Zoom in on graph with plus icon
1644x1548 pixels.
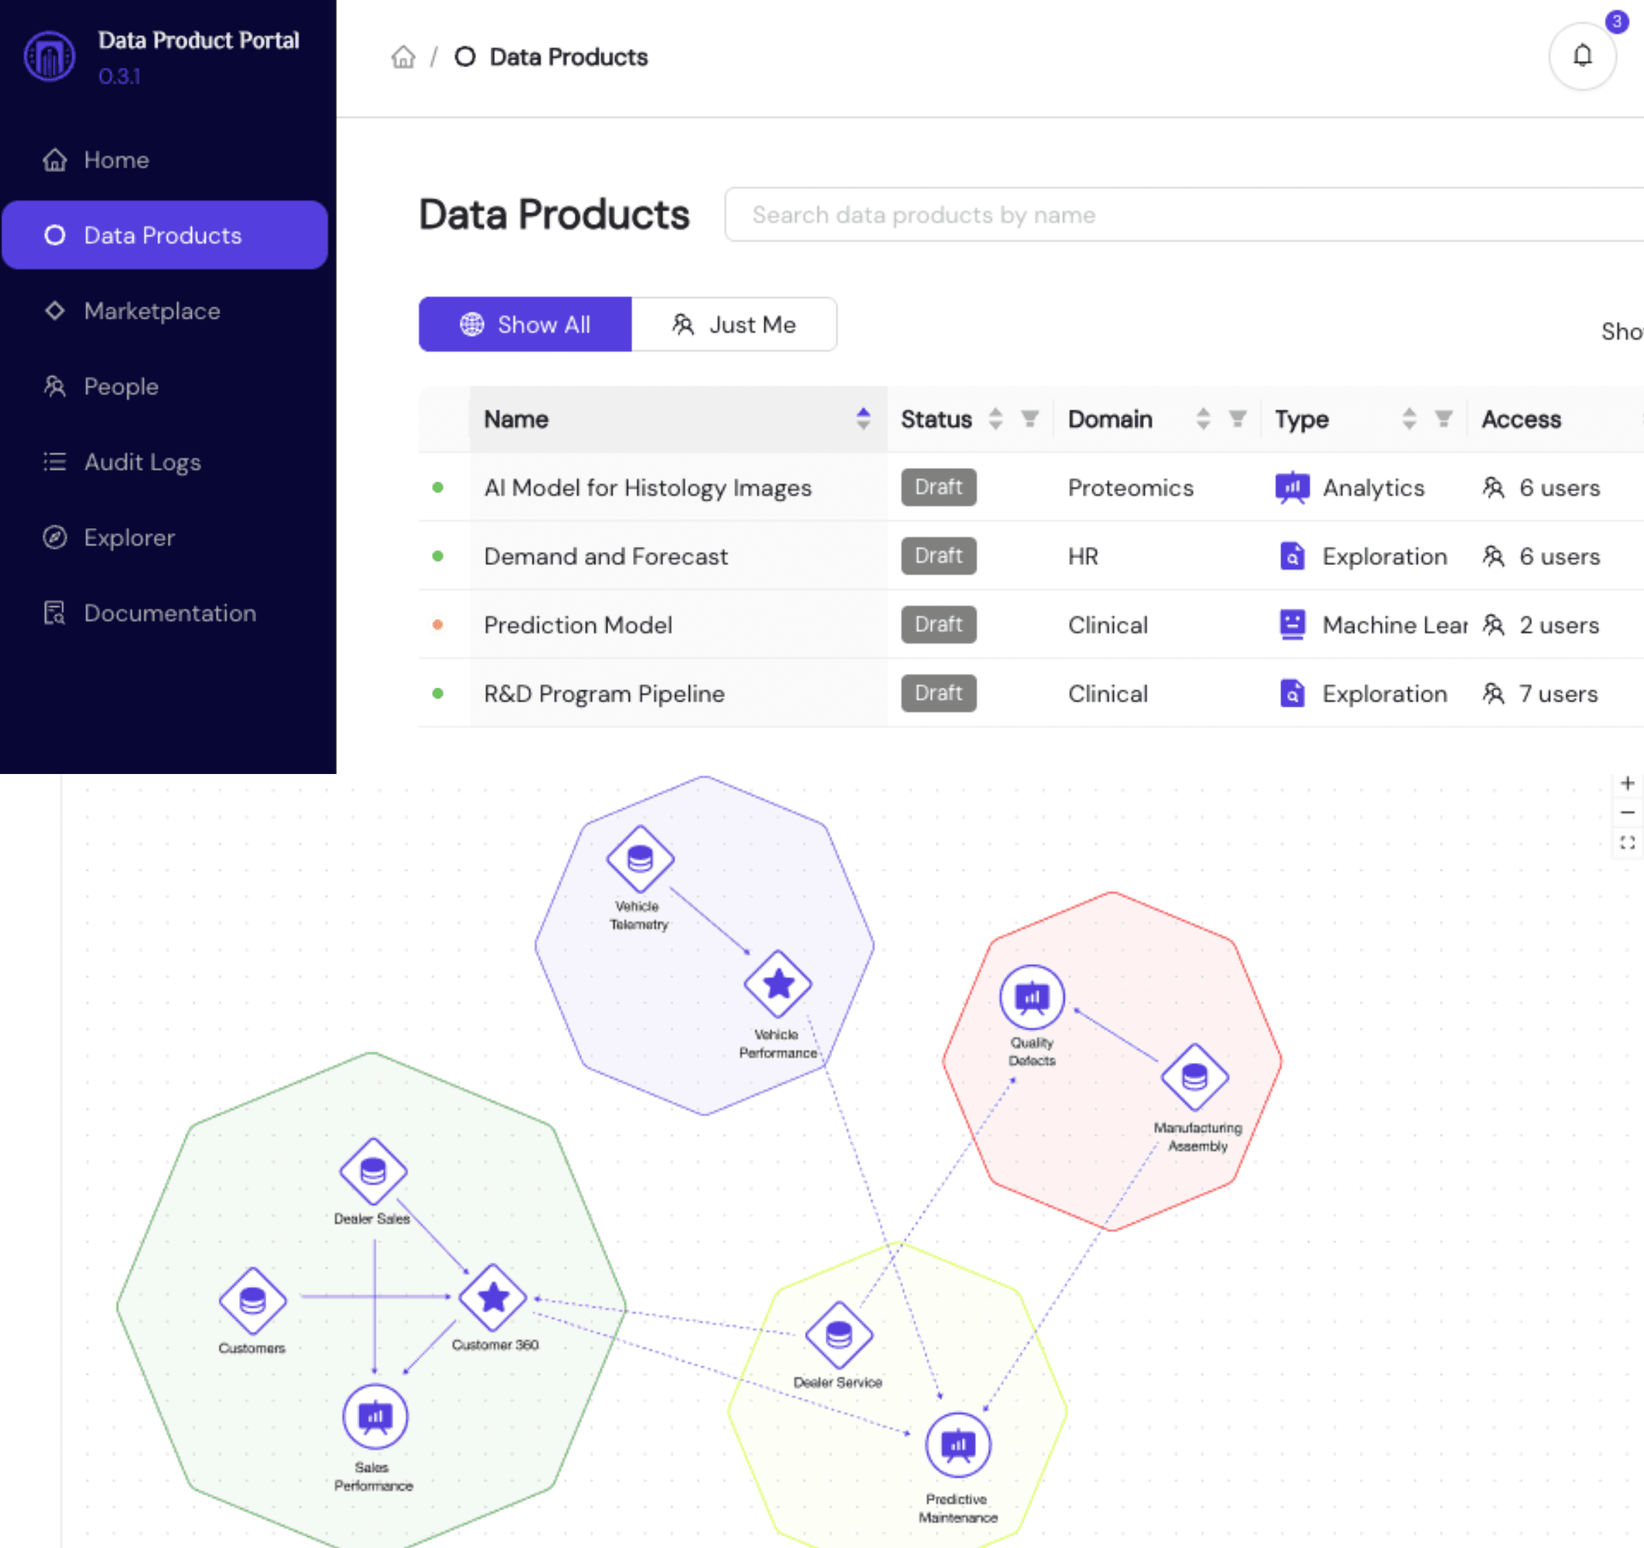click(x=1627, y=783)
